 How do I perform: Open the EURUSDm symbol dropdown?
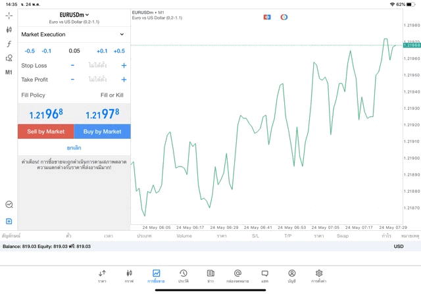(74, 15)
